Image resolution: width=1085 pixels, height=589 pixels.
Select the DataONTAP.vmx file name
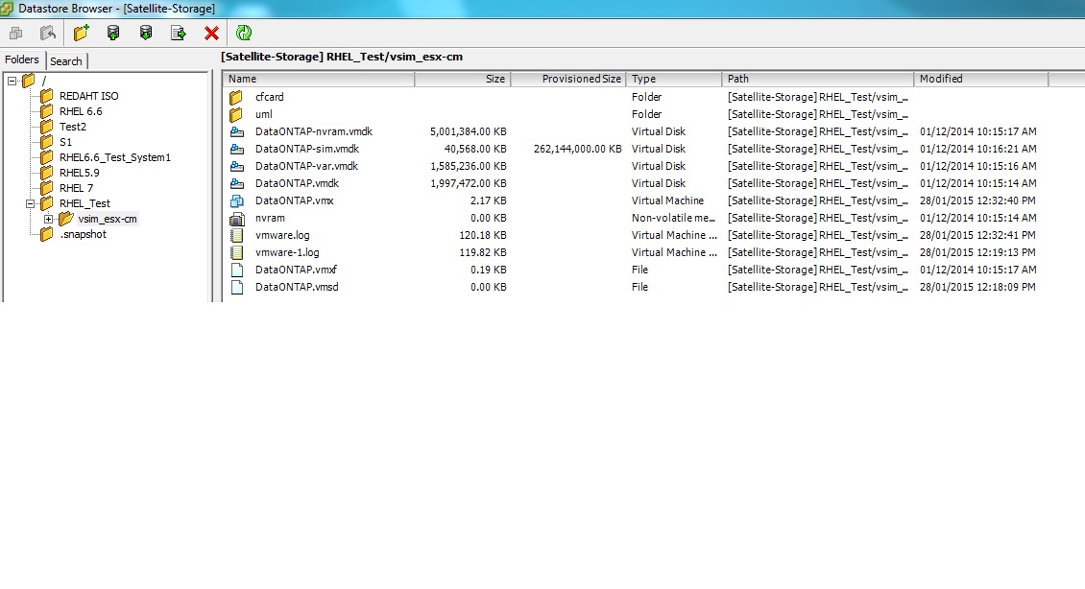(294, 200)
